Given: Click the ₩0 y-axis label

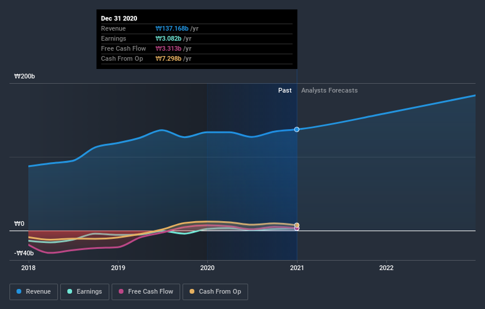Looking at the screenshot, I should pyautogui.click(x=19, y=223).
